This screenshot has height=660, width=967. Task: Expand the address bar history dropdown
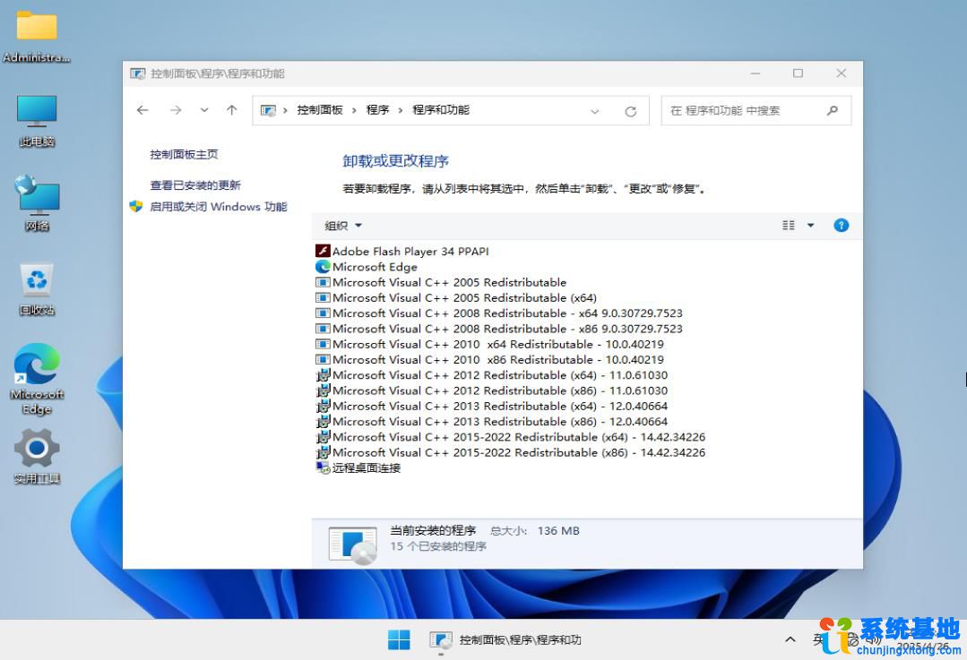pyautogui.click(x=595, y=112)
